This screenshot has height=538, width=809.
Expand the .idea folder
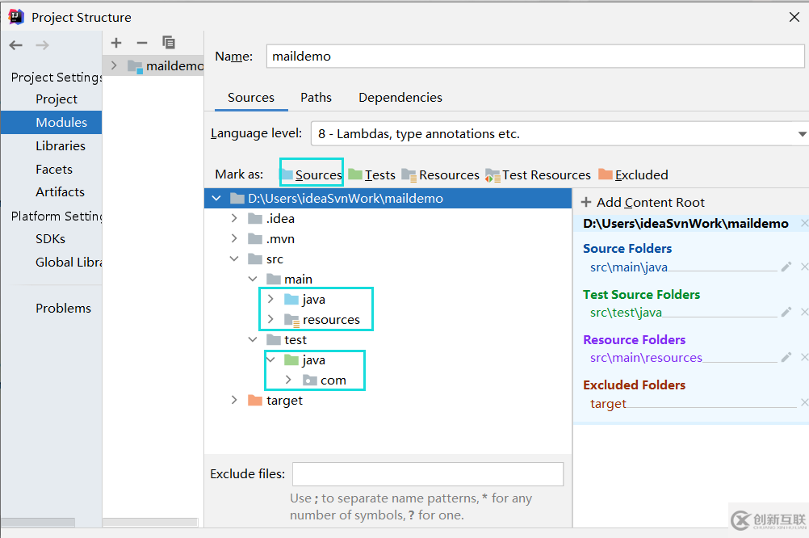coord(234,218)
